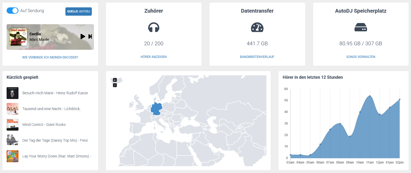Open the Bandbreitenverlauf link
This screenshot has width=411, height=173.
[257, 57]
